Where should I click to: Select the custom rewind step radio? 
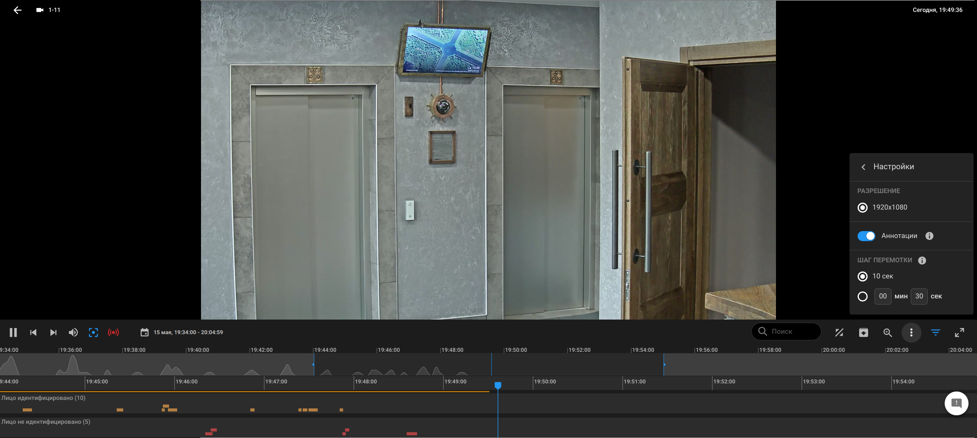point(863,296)
